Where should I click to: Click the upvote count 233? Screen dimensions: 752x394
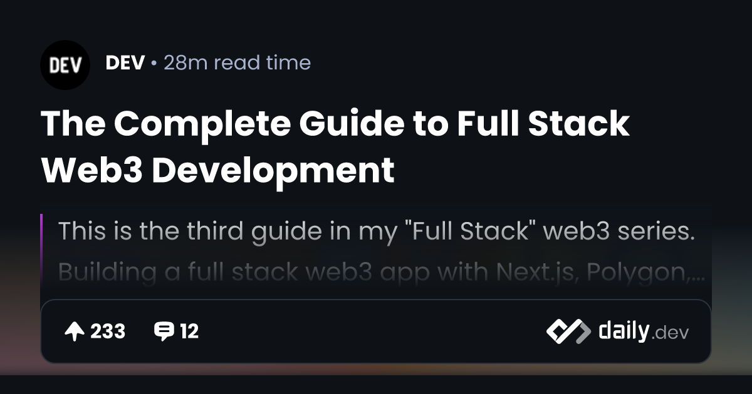pyautogui.click(x=108, y=331)
